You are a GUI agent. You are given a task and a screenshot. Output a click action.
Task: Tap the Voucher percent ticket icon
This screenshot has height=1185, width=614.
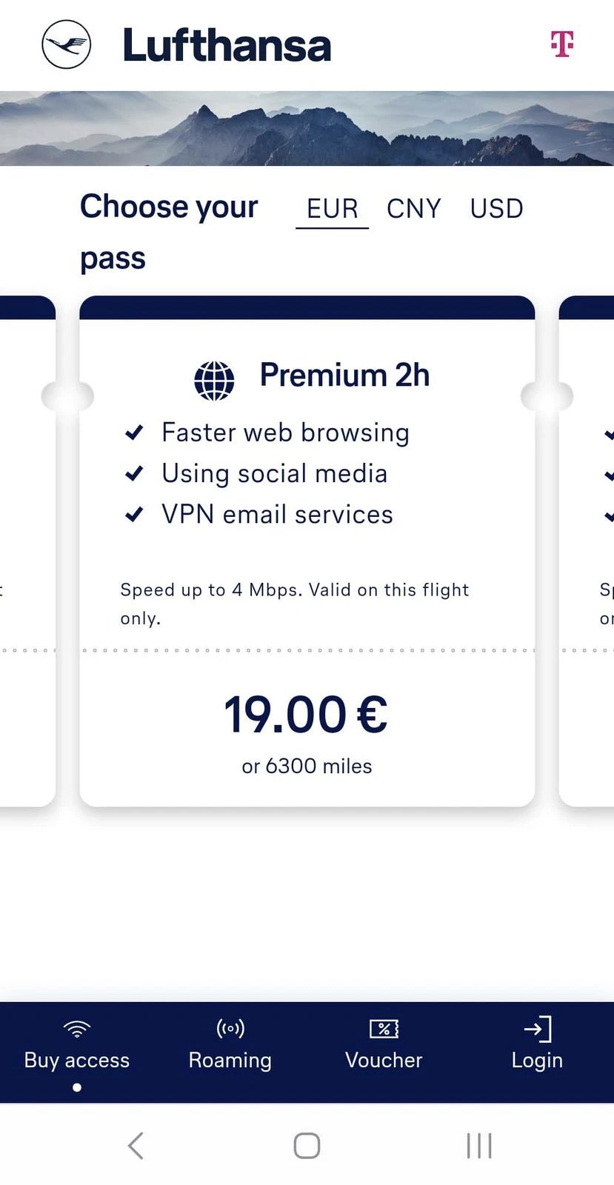coord(384,1028)
